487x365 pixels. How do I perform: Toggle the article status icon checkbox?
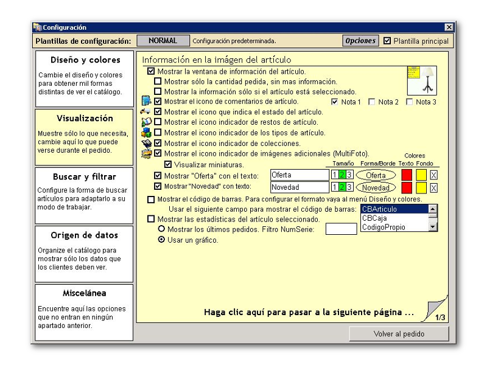[x=158, y=111]
